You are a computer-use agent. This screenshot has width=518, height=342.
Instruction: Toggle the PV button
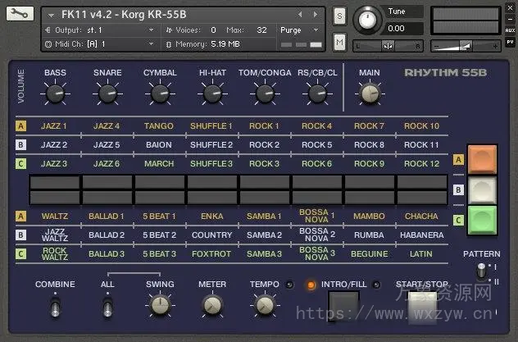510,42
